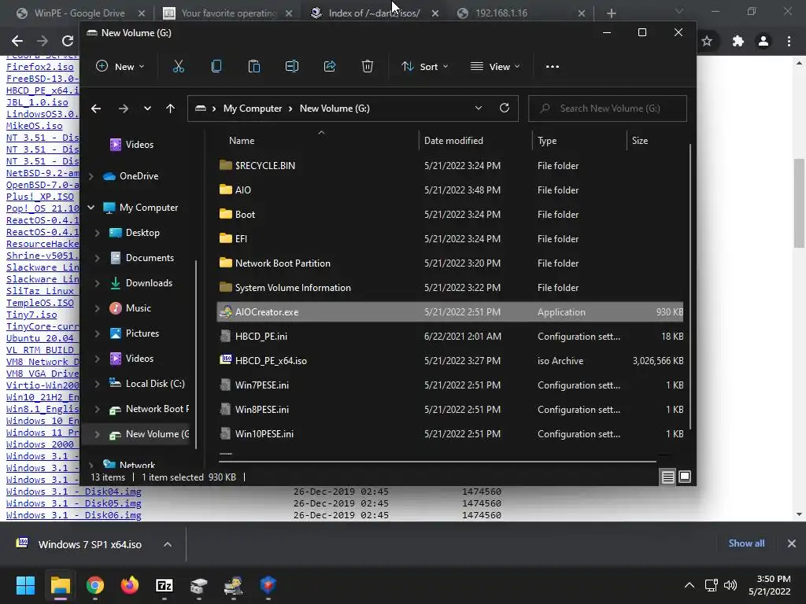Viewport: 806px width, 604px height.
Task: Open Firefox from the taskbar
Action: click(130, 585)
